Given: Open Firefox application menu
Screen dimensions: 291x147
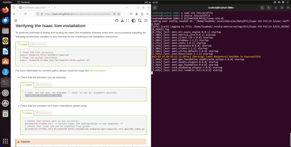Looking at the screenshot, I should [x=148, y=14].
